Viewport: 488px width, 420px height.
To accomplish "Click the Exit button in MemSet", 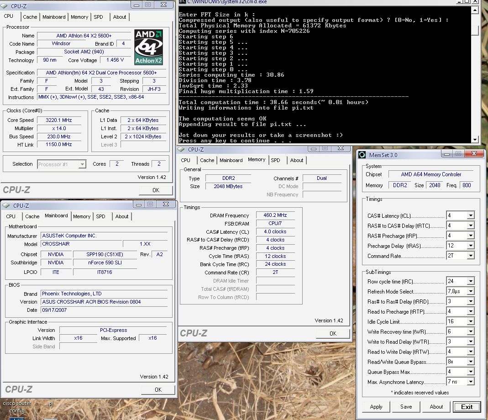I will (467, 407).
